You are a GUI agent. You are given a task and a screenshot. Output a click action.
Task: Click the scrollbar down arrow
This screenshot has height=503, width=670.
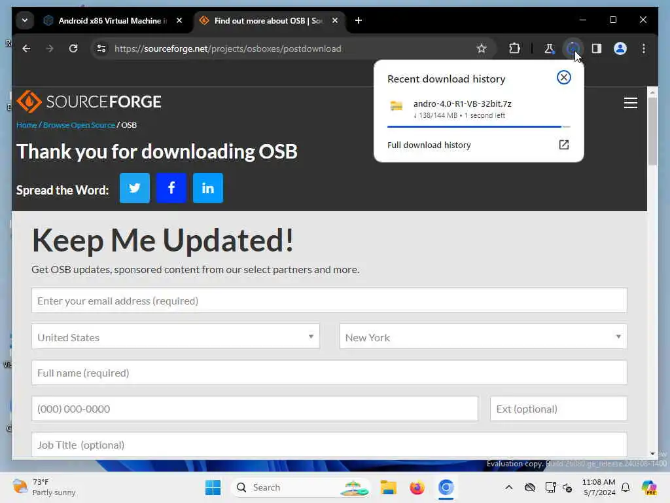point(652,453)
